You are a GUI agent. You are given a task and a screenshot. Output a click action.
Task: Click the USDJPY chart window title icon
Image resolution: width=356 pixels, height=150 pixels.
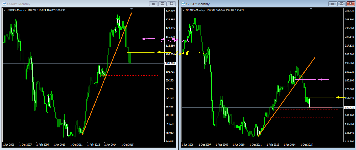[4, 4]
